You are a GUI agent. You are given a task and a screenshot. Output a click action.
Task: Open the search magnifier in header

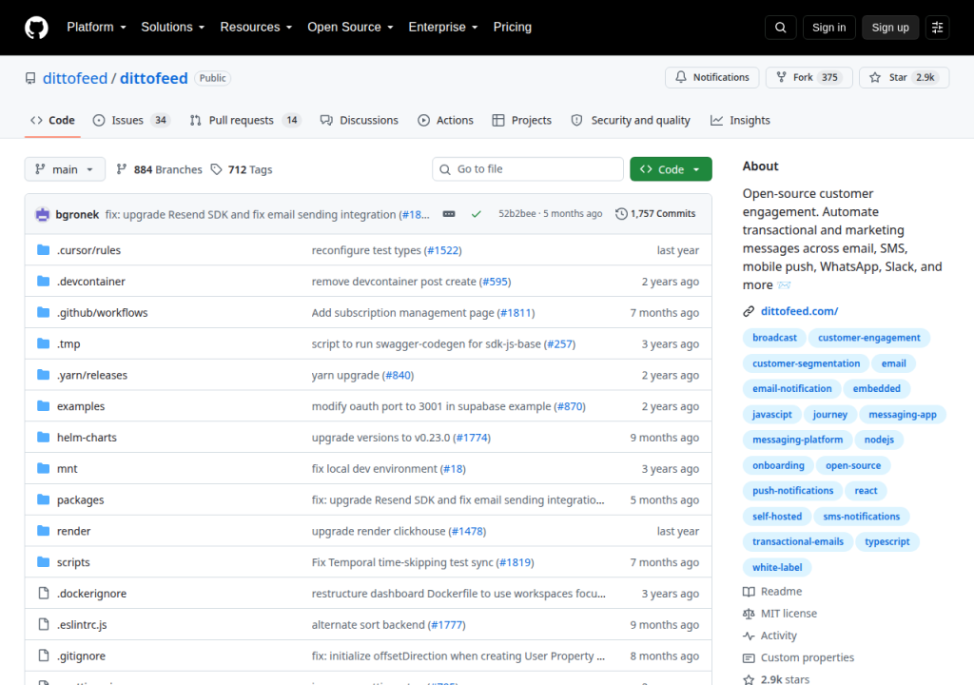tap(781, 28)
